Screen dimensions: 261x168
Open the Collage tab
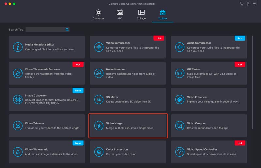click(141, 15)
